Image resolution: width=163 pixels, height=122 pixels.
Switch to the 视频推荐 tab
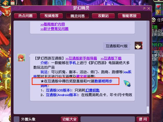51,16
